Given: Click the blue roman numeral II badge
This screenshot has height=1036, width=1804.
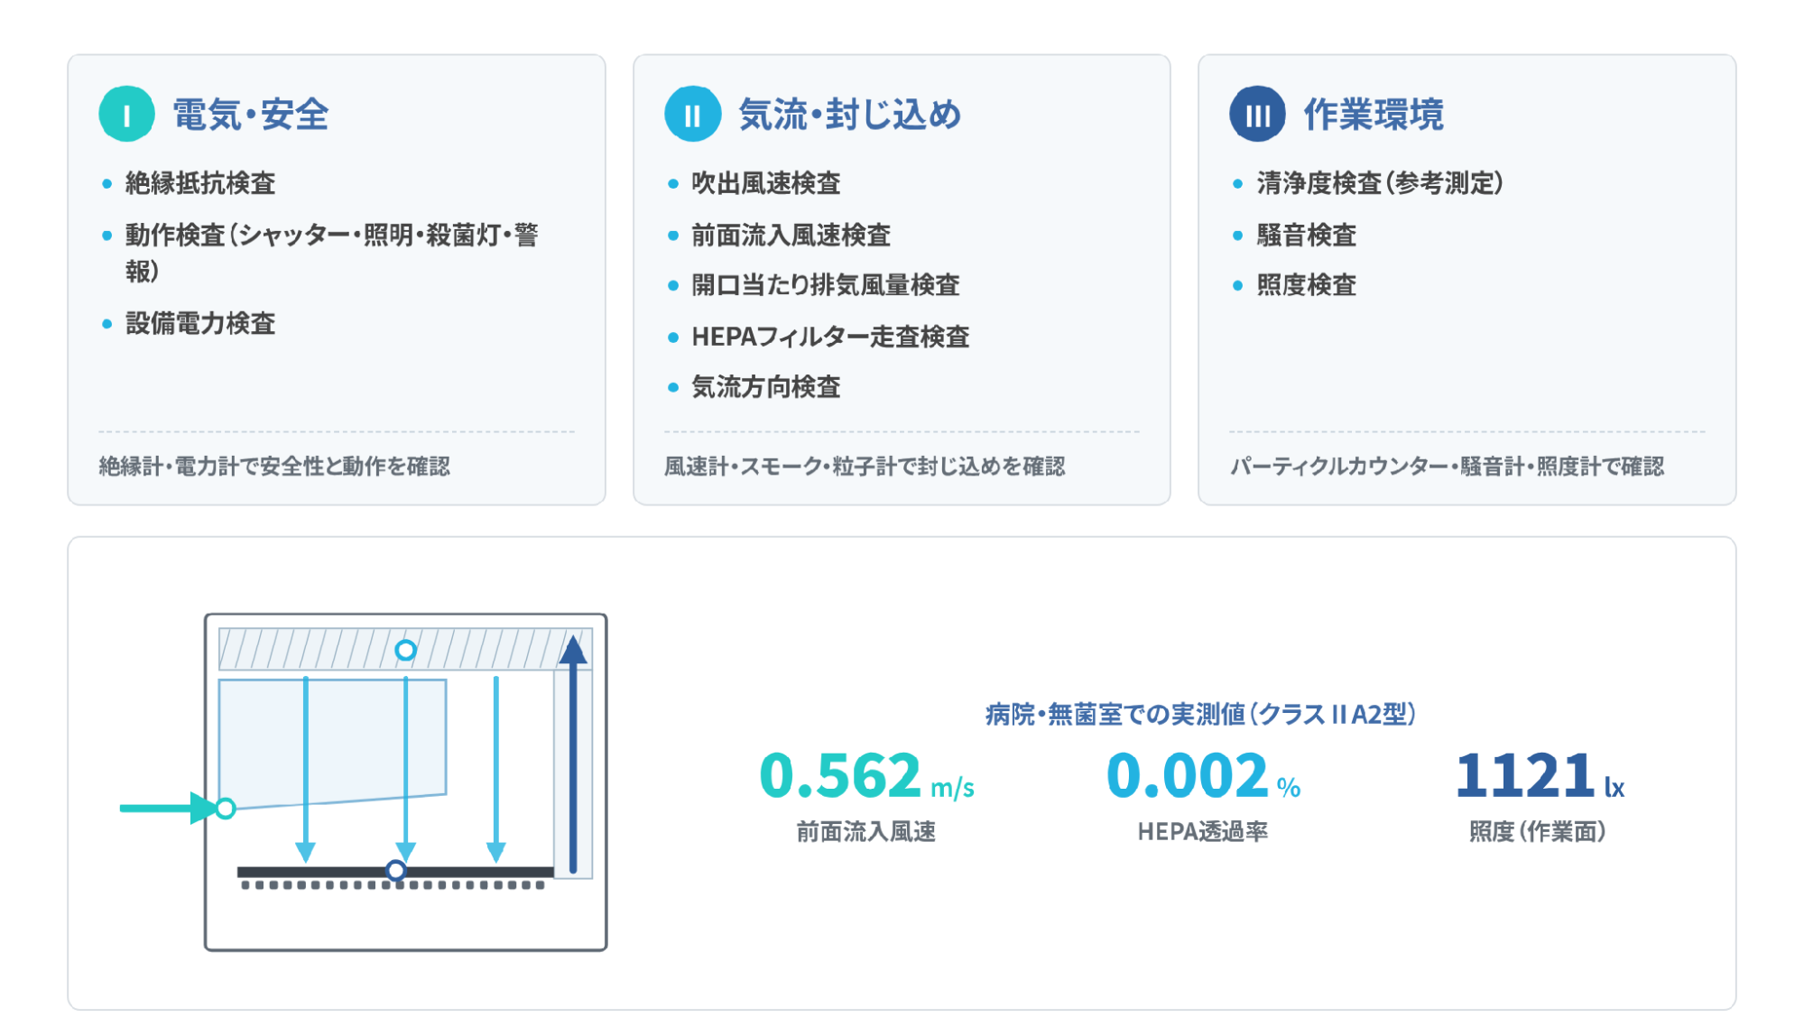Looking at the screenshot, I should (692, 115).
